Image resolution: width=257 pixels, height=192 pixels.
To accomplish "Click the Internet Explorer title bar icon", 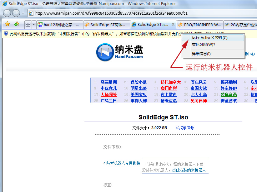I will [5, 3].
